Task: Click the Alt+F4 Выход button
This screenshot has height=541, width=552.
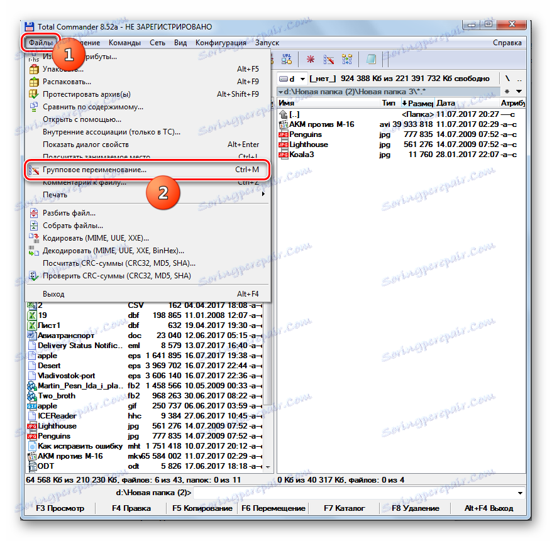Action: point(489,508)
